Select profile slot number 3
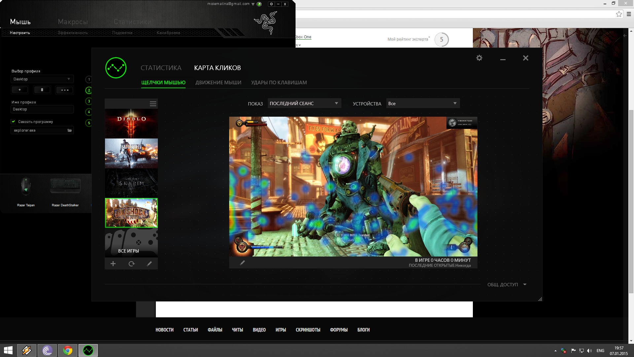This screenshot has width=634, height=357. click(89, 101)
